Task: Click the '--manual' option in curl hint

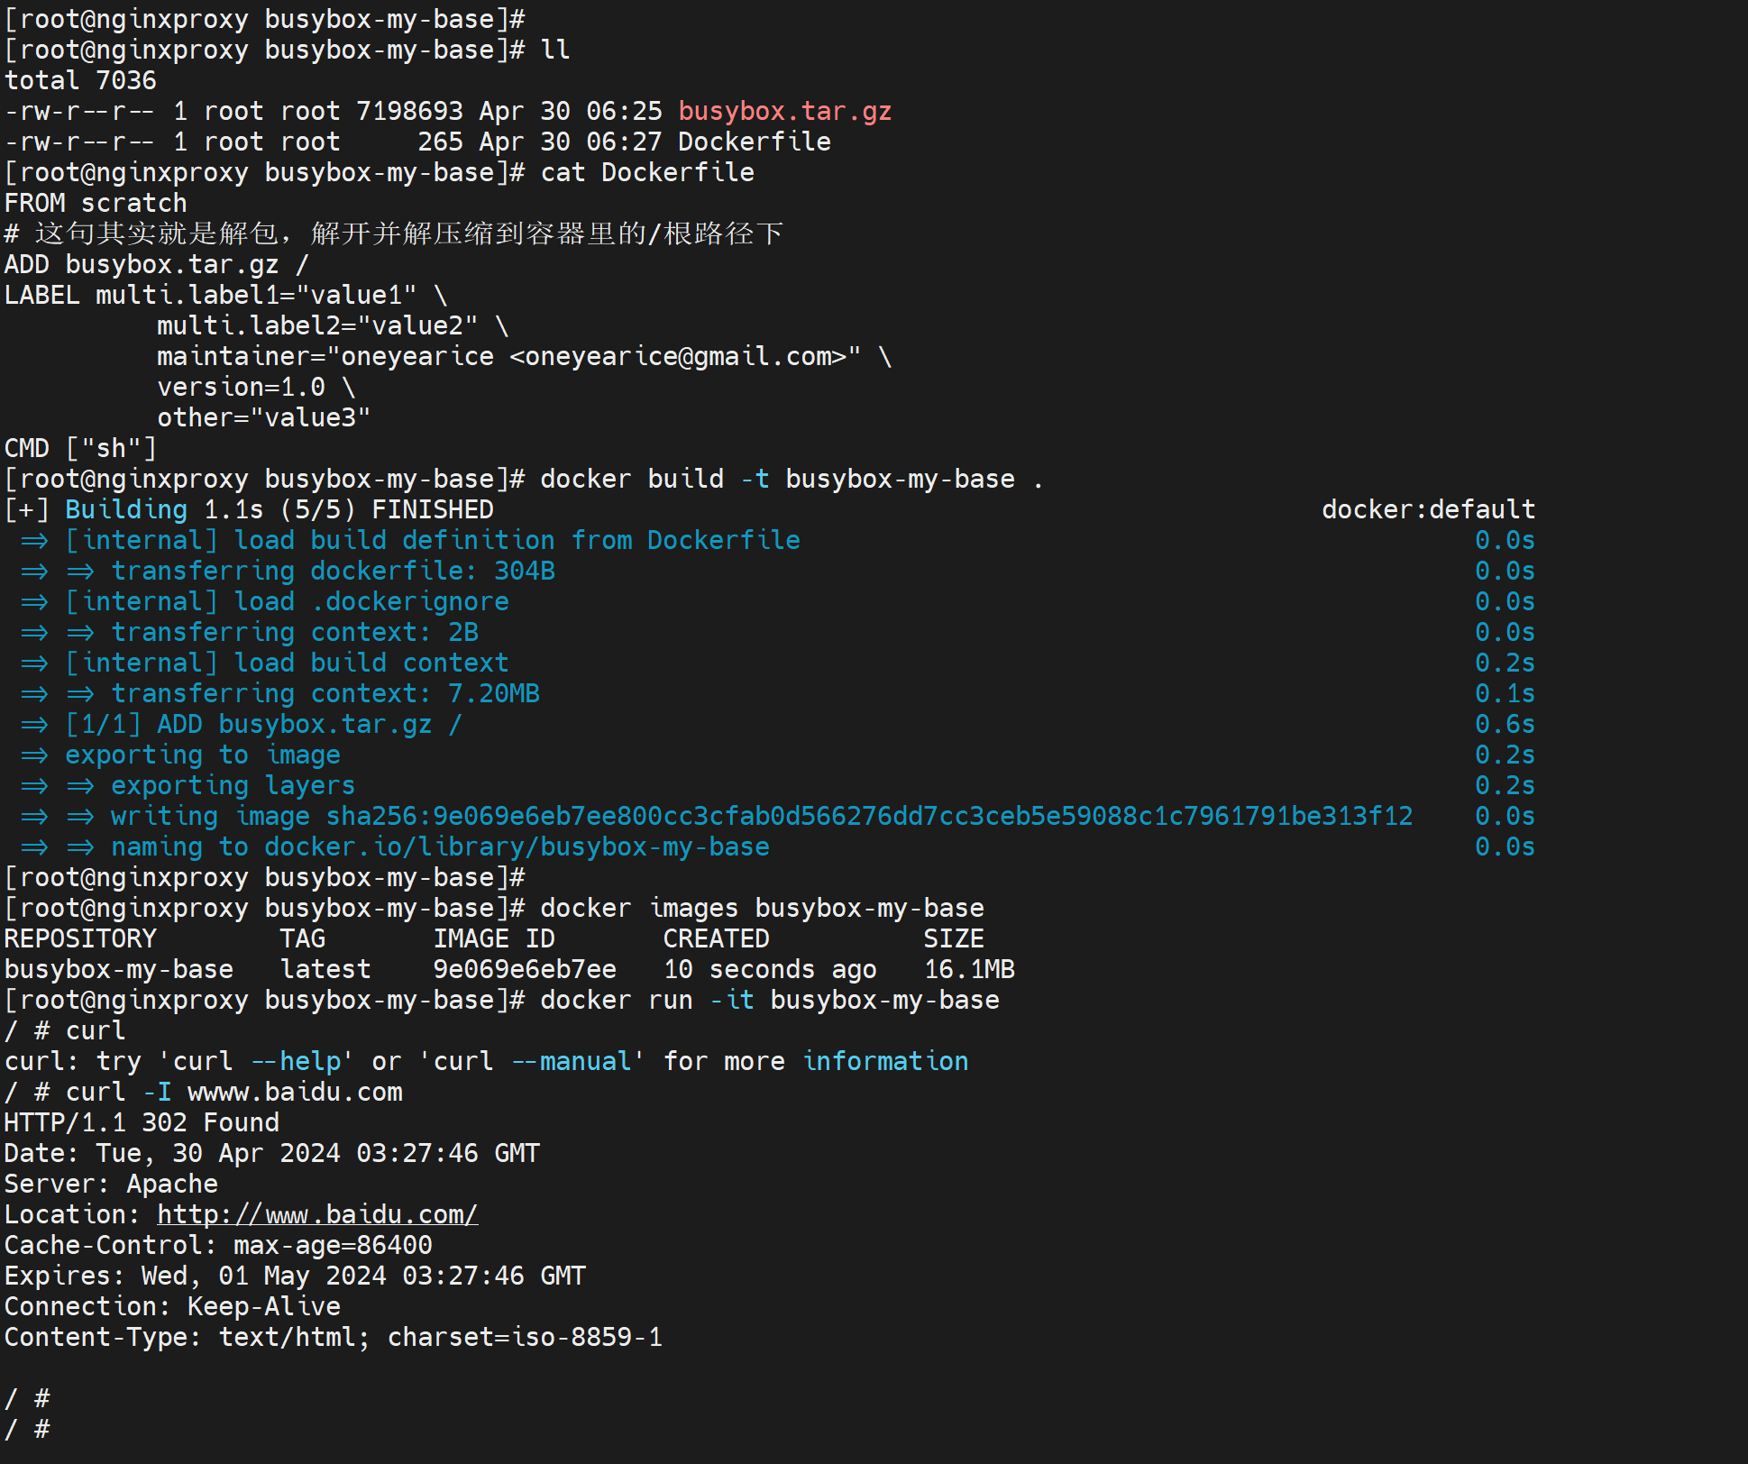Action: click(x=571, y=1061)
